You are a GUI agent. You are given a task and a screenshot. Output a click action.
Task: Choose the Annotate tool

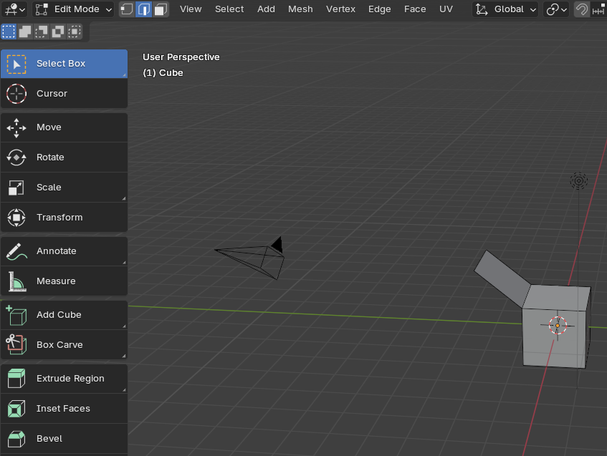64,251
